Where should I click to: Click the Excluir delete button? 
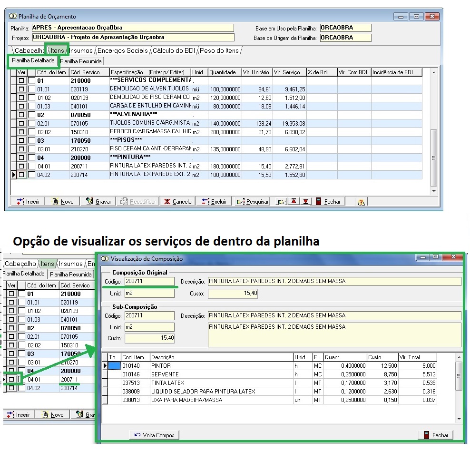pos(214,201)
